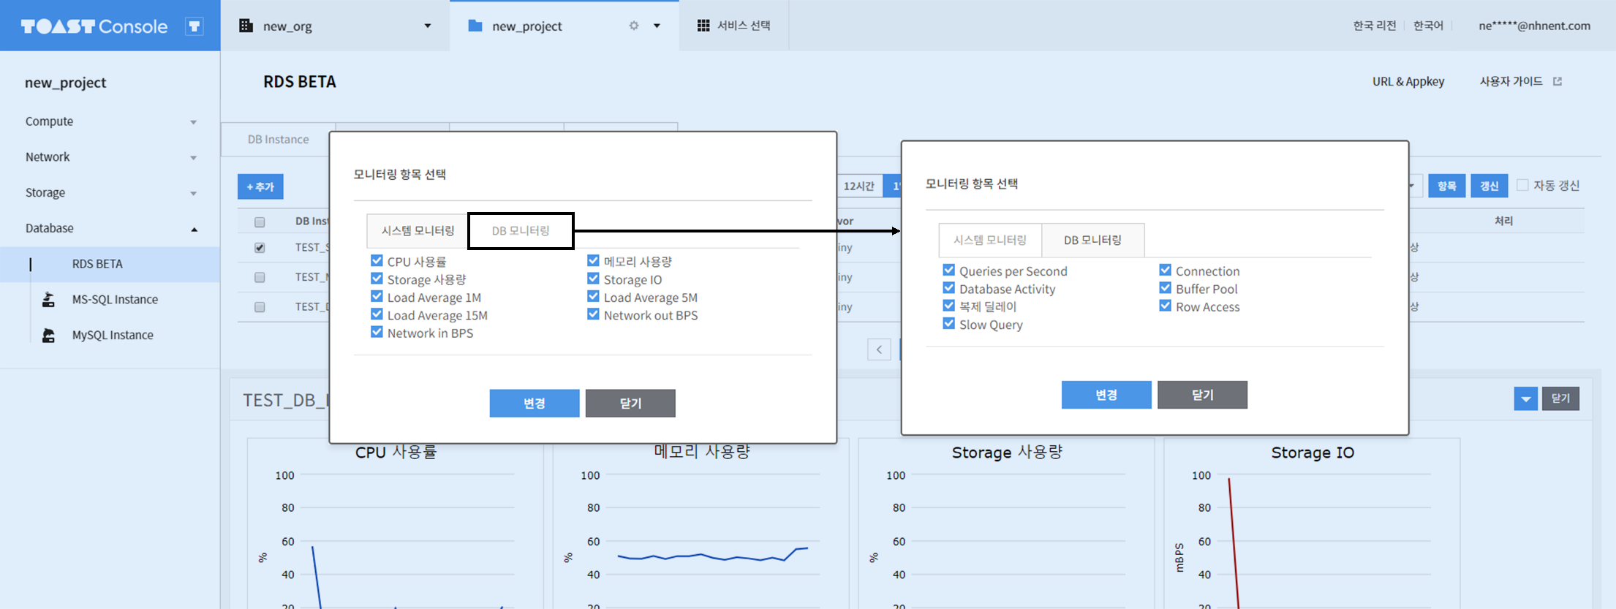The width and height of the screenshot is (1616, 609).
Task: Open new_project settings gear
Action: click(634, 26)
